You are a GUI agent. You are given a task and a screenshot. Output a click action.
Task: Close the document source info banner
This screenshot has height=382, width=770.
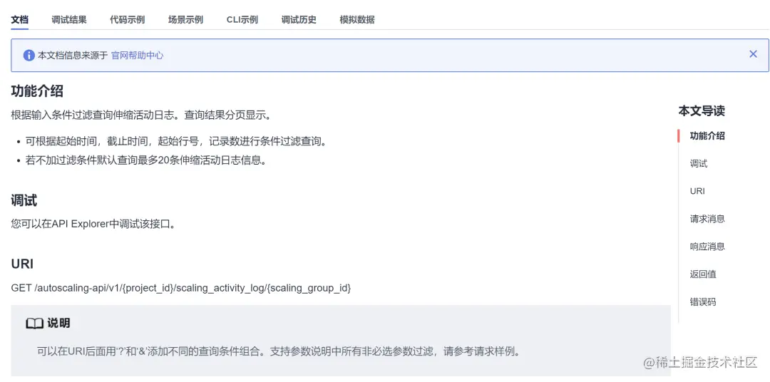754,54
